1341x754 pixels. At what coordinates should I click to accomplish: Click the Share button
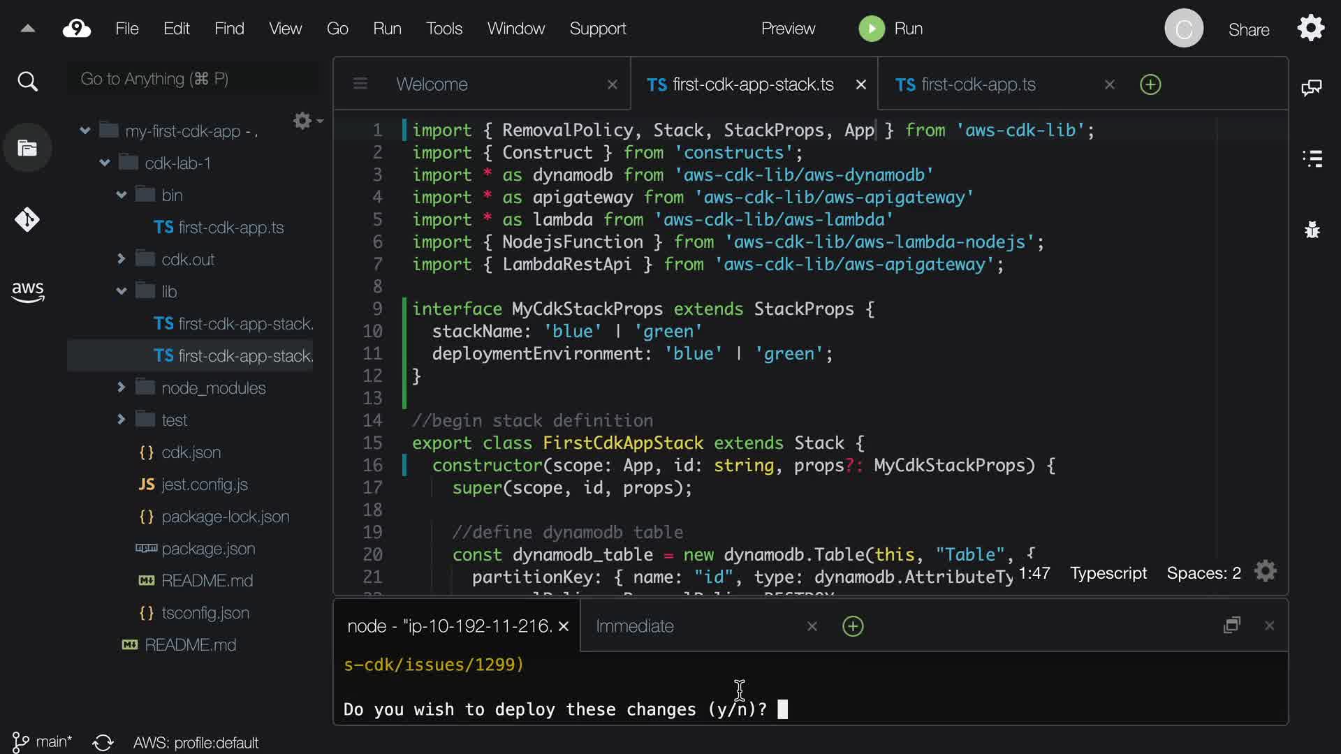coord(1249,30)
